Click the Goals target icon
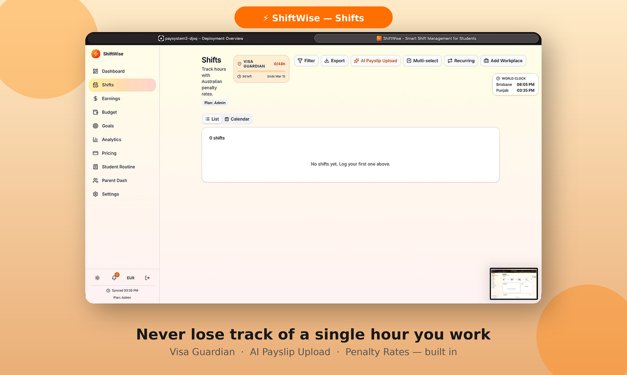 [x=95, y=126]
